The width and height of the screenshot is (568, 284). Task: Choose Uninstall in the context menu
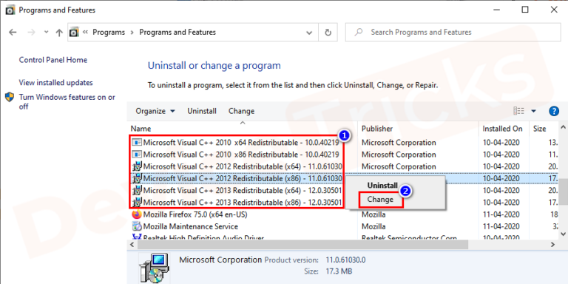[382, 185]
